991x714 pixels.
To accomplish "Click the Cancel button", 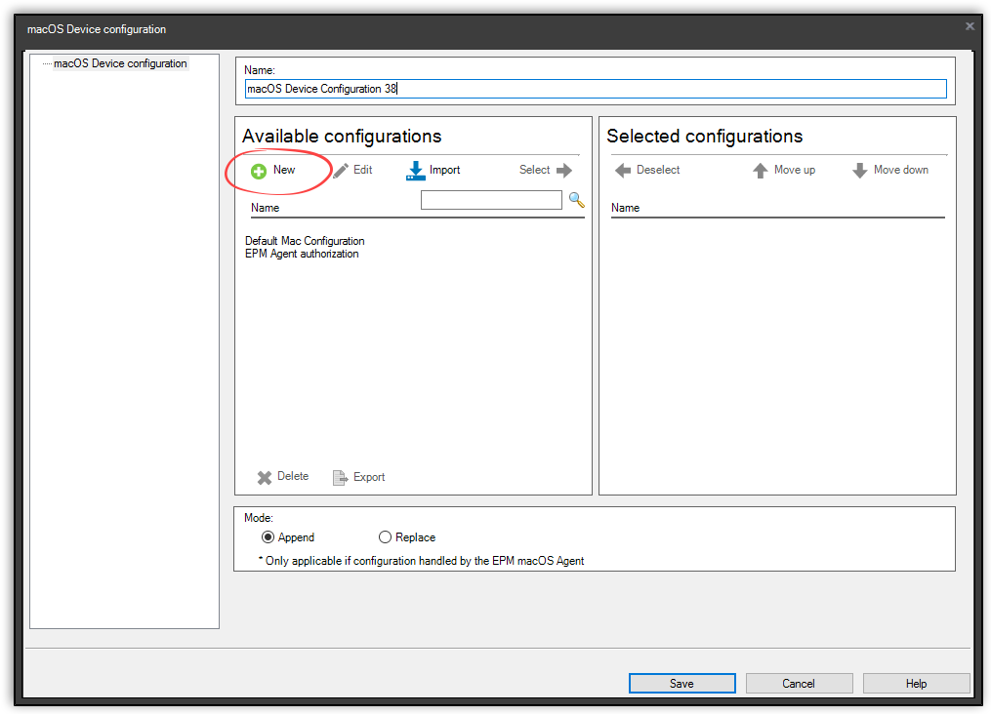I will [x=799, y=683].
